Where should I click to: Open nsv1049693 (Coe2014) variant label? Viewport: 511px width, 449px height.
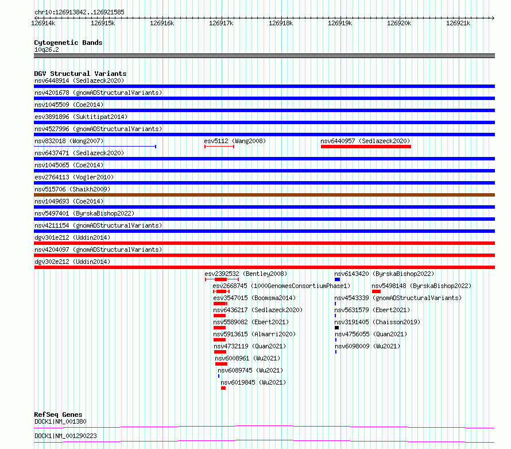click(69, 201)
